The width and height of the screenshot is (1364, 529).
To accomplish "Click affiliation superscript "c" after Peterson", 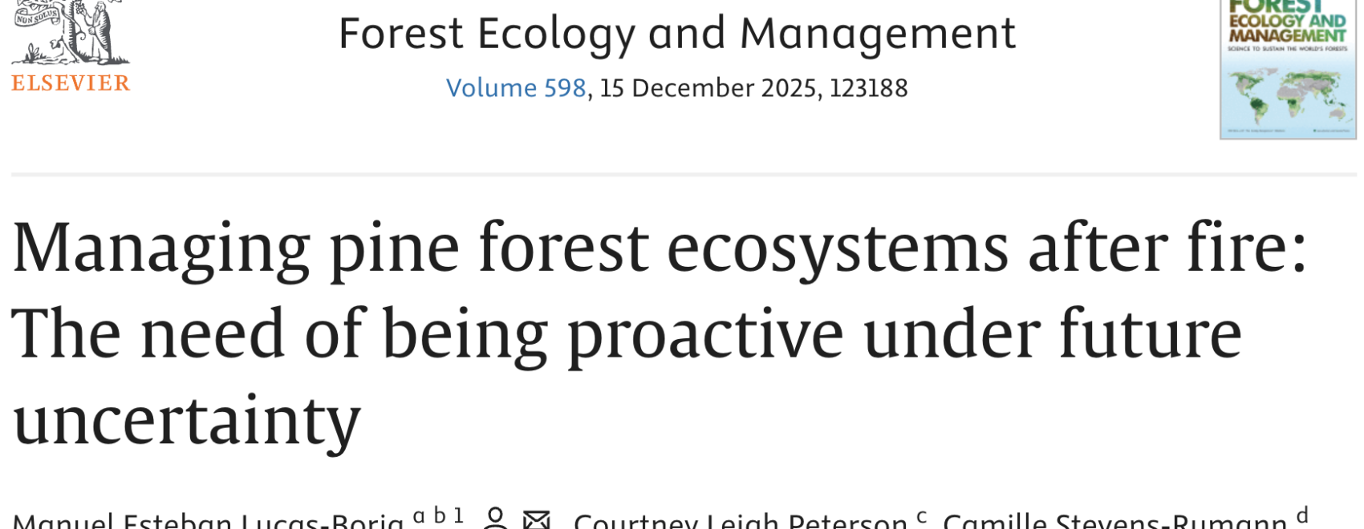I will pyautogui.click(x=921, y=516).
